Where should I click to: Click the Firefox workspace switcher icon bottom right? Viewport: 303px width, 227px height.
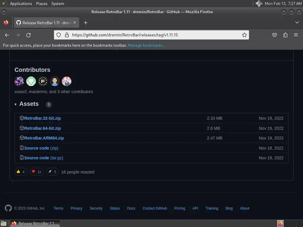pos(280,223)
